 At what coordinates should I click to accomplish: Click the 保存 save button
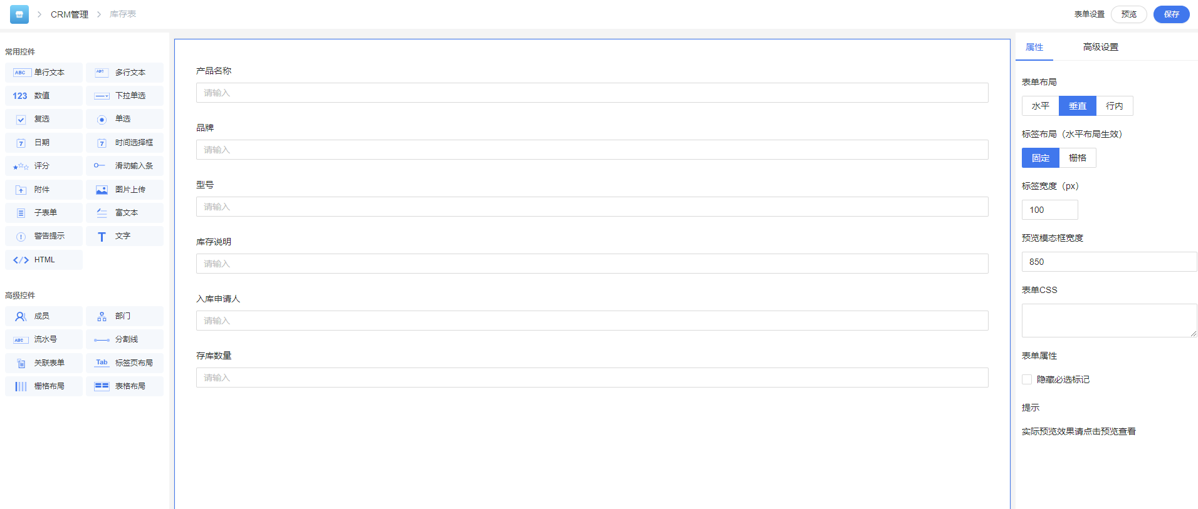(x=1171, y=14)
